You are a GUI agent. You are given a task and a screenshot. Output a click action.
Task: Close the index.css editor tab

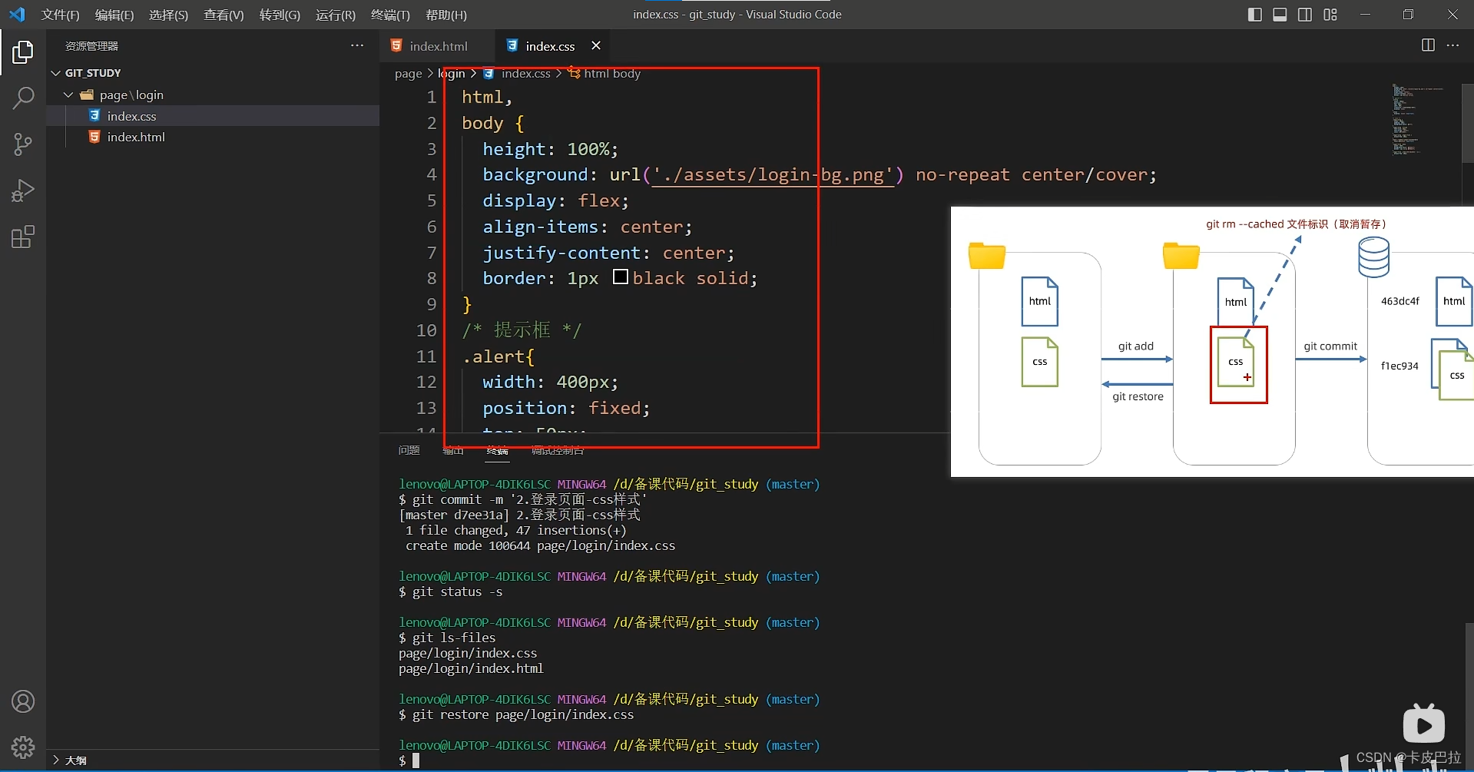click(596, 46)
